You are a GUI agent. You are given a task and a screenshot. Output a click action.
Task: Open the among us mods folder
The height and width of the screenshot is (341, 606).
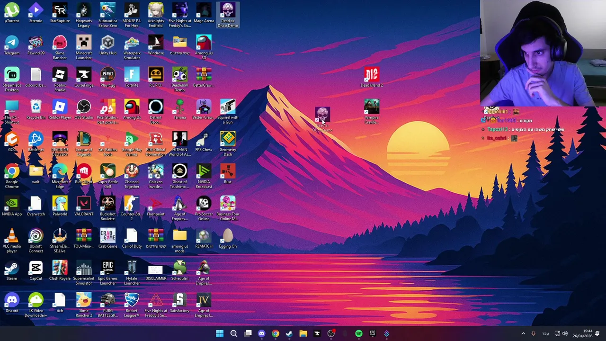(x=179, y=241)
